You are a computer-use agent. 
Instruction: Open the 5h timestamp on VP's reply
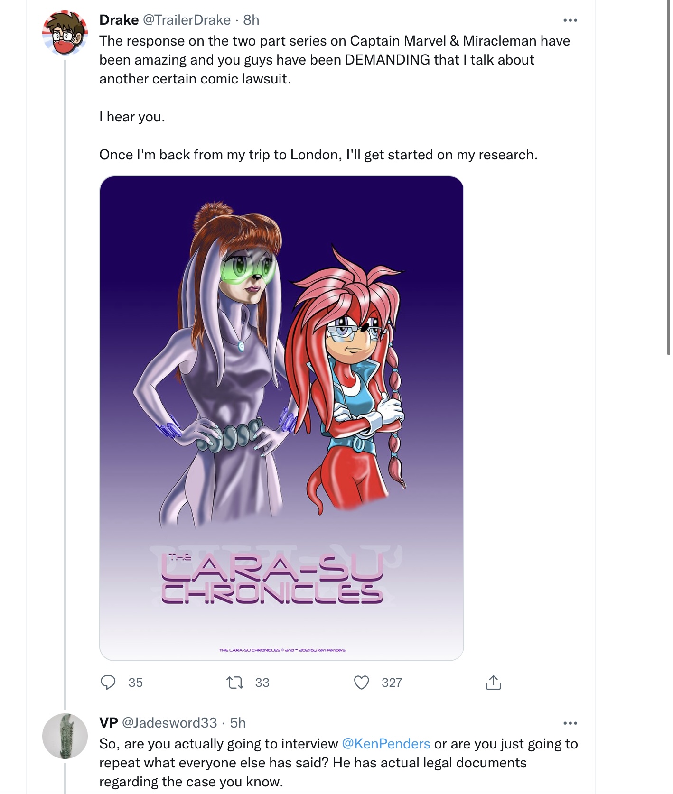click(x=238, y=722)
